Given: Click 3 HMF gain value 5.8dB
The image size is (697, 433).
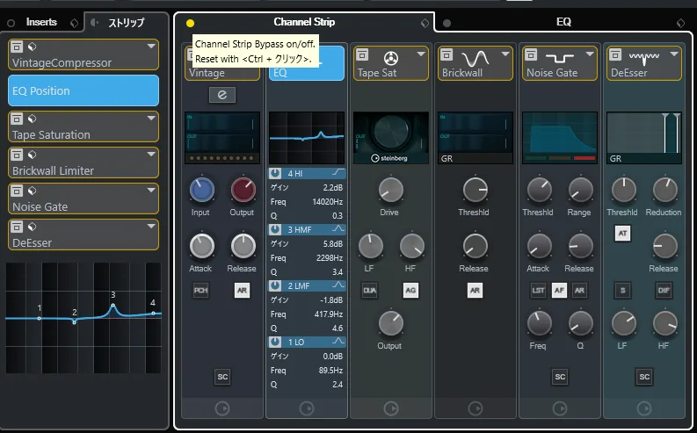Looking at the screenshot, I should coord(332,244).
